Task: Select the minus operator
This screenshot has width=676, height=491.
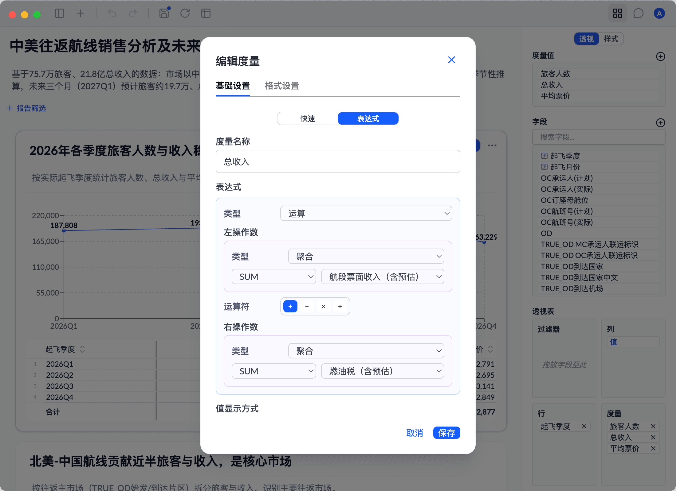Action: pos(307,306)
